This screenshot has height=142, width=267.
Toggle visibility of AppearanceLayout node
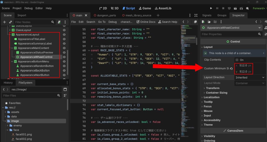pyautogui.click(x=64, y=35)
